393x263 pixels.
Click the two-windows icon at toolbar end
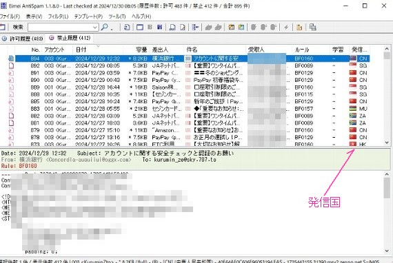(312, 27)
